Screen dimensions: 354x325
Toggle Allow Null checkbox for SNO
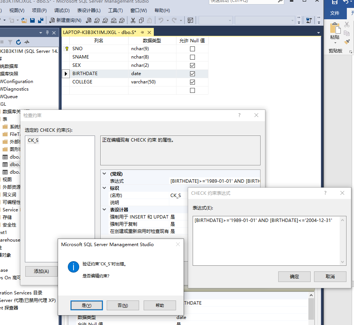click(x=192, y=49)
